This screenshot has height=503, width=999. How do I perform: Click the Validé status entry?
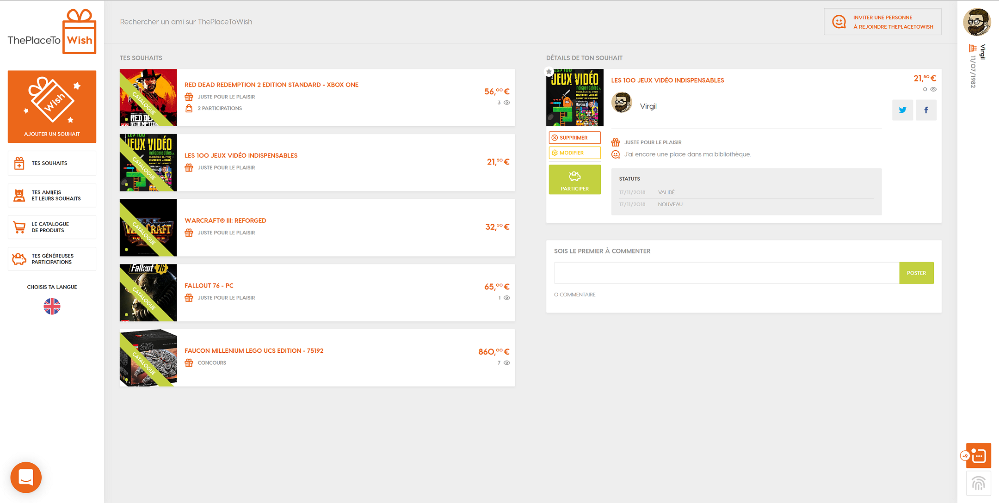pyautogui.click(x=666, y=192)
